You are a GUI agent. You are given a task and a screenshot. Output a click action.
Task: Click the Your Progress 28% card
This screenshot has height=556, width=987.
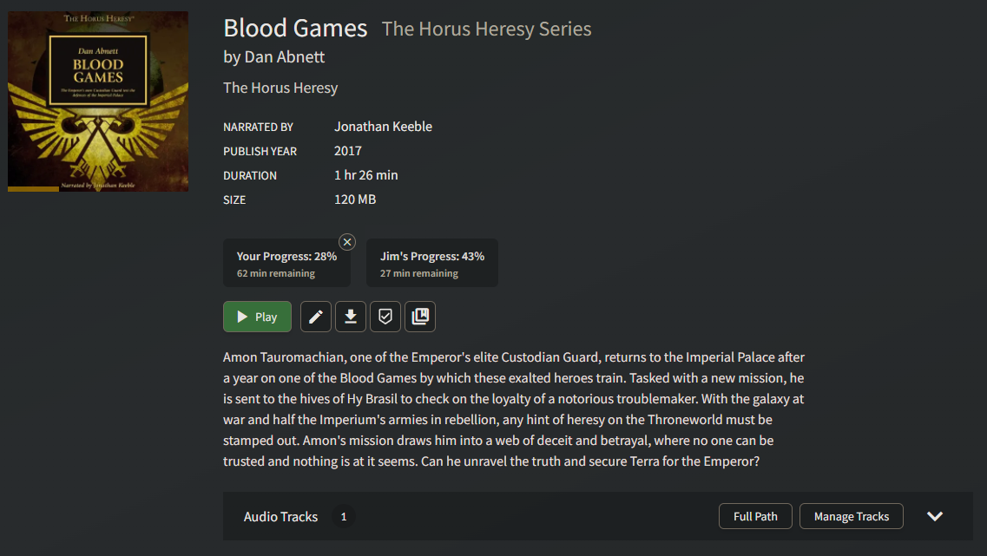(286, 263)
